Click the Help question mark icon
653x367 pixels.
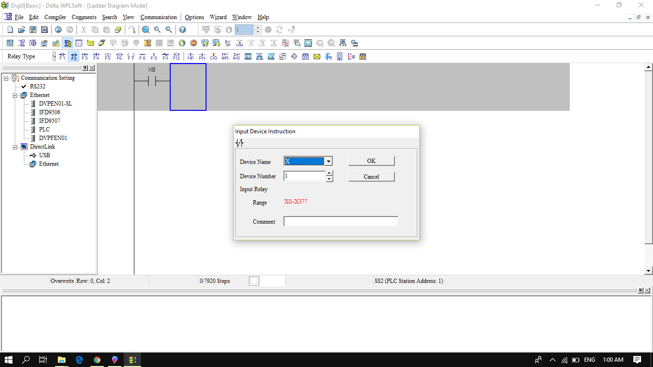(183, 29)
